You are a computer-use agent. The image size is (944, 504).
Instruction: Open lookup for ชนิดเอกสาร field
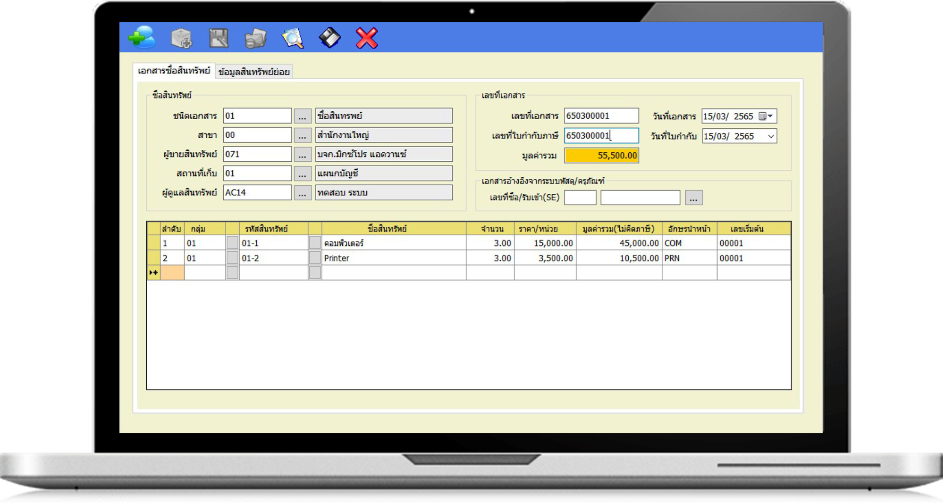pos(303,116)
